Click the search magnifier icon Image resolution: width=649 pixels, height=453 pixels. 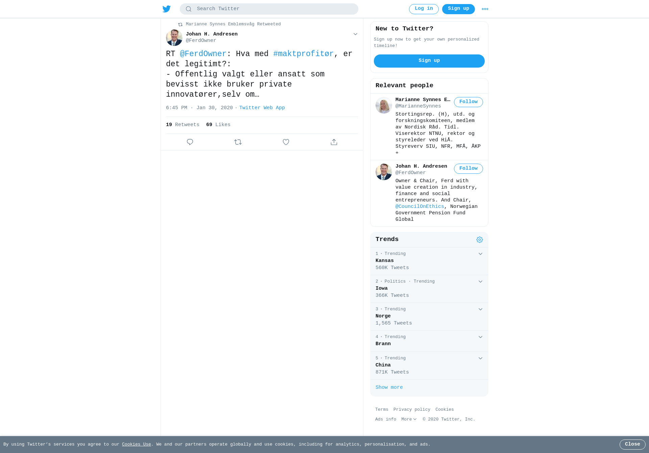click(189, 9)
